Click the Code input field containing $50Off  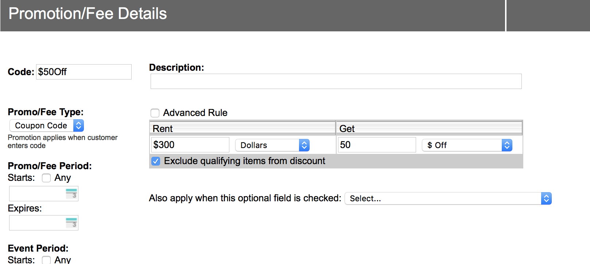click(x=84, y=72)
